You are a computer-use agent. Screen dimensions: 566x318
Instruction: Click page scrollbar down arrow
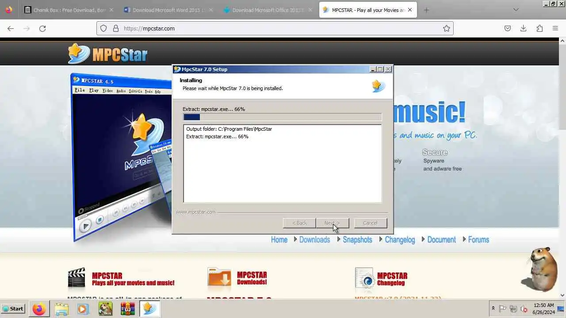pos(562,295)
